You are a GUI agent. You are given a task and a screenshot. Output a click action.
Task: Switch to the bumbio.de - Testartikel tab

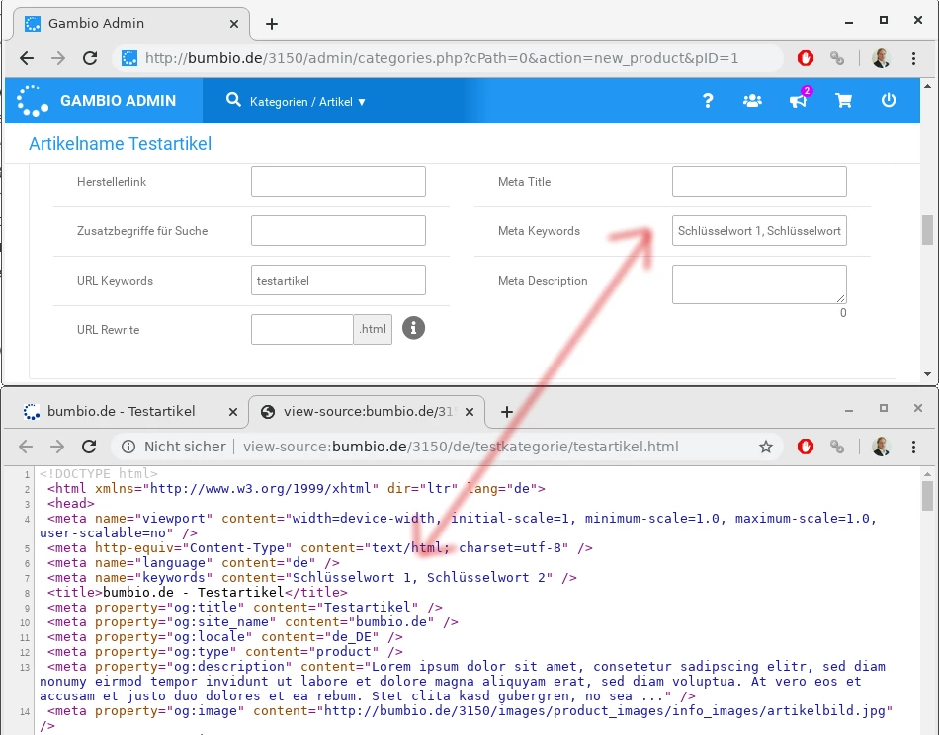tap(126, 412)
